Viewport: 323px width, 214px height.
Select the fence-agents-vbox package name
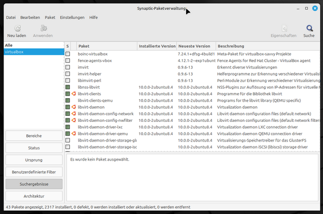click(95, 60)
